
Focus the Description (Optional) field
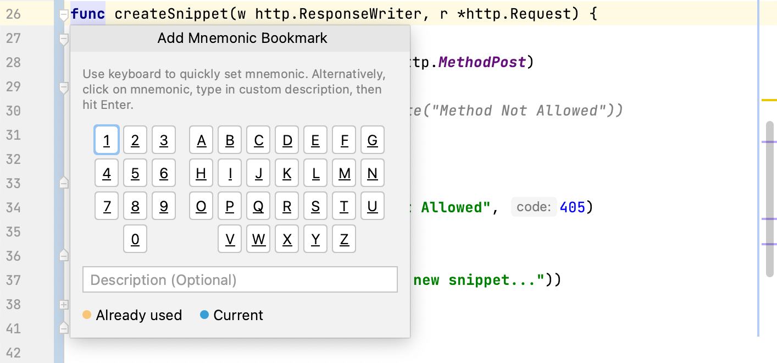240,280
